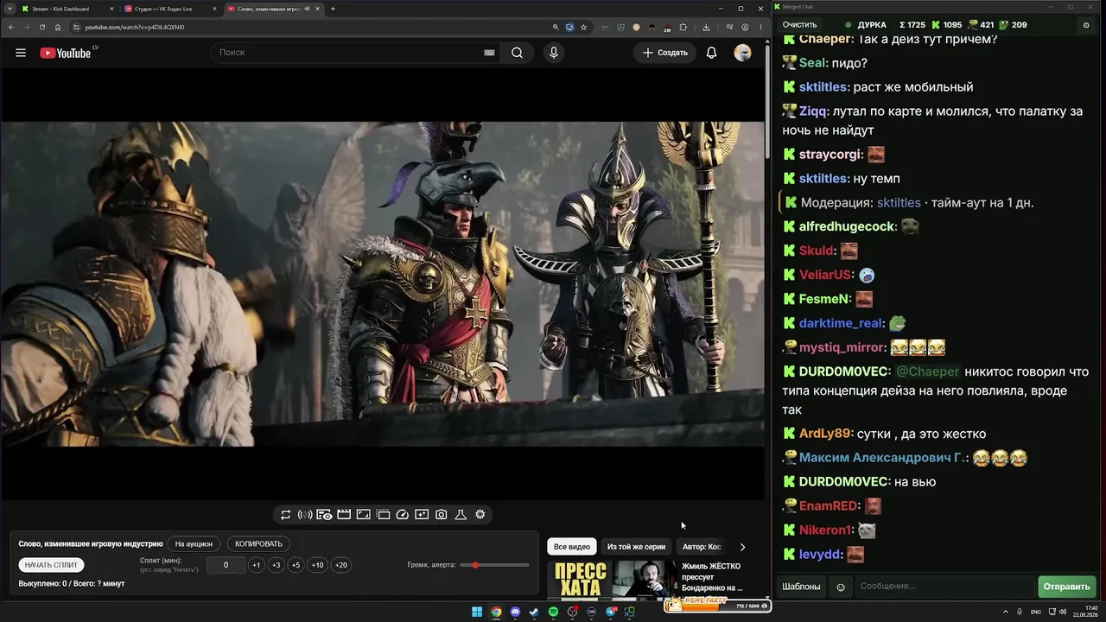Go back in the browser
This screenshot has height=622, width=1106.
click(11, 27)
